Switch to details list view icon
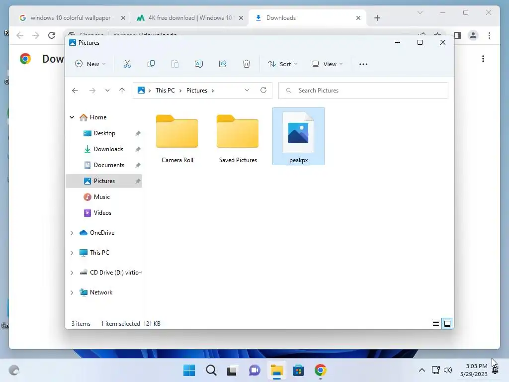This screenshot has width=509, height=382. point(436,323)
